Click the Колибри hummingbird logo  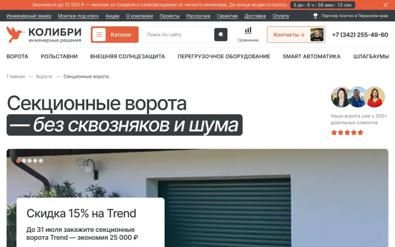(16, 34)
